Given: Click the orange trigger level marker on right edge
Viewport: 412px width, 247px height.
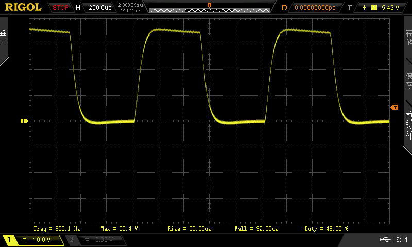Looking at the screenshot, I should [394, 107].
